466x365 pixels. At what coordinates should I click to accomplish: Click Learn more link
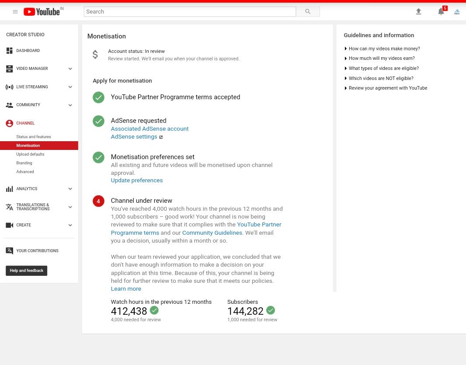(126, 289)
